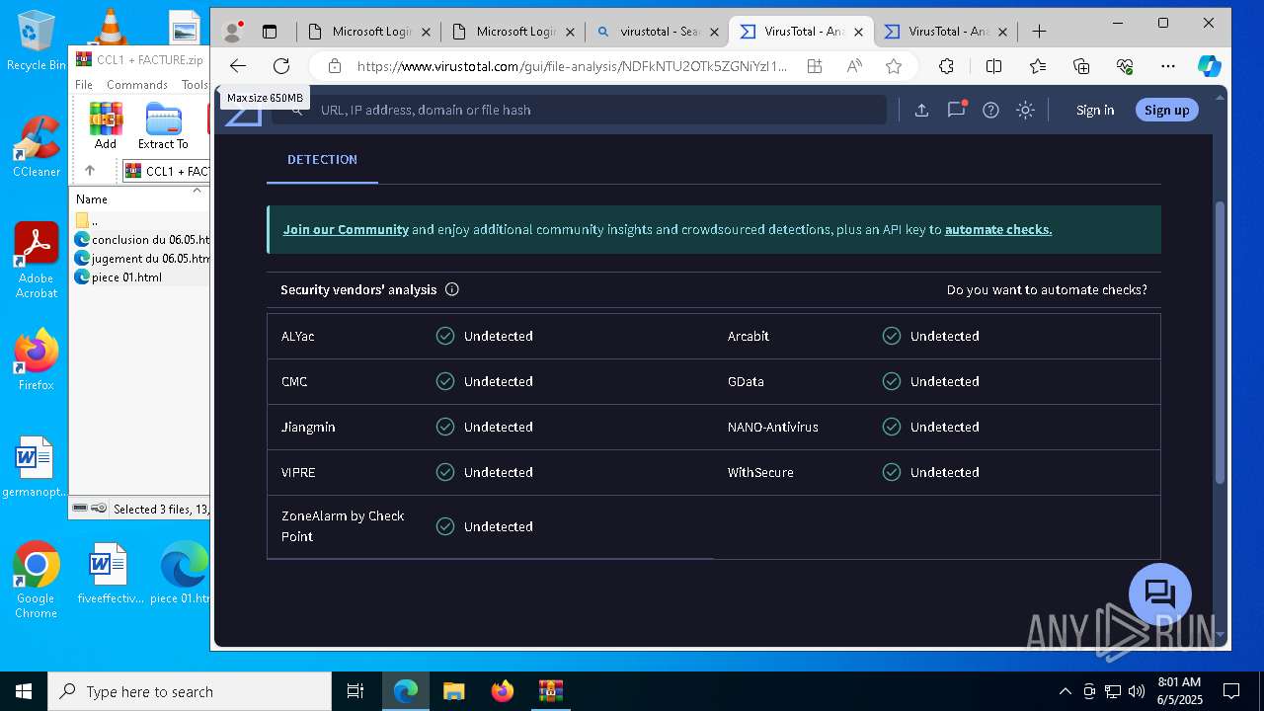The height and width of the screenshot is (711, 1264).
Task: Toggle VirusTotal light/dark theme
Action: coord(1025,110)
